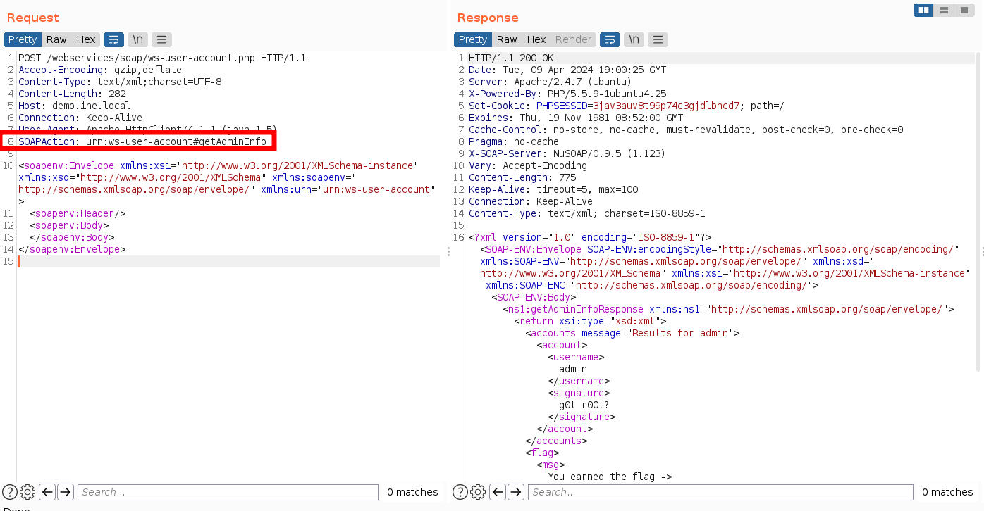Switch Request view to Hex tab
The width and height of the screenshot is (984, 511).
[x=86, y=39]
